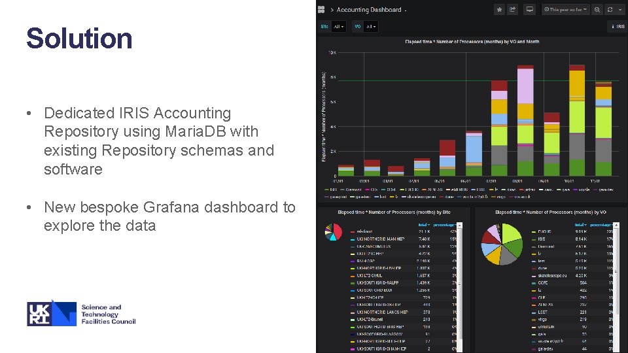Select the eMERLIN row in VO legend
Image resolution: width=628 pixels, height=353 pixels.
point(573,327)
